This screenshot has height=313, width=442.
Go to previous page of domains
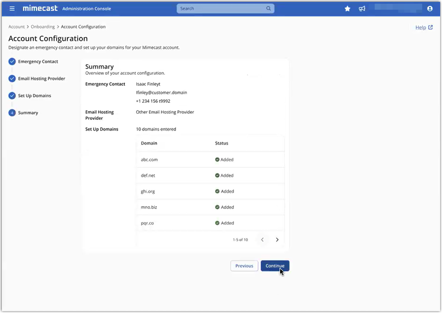tap(262, 240)
